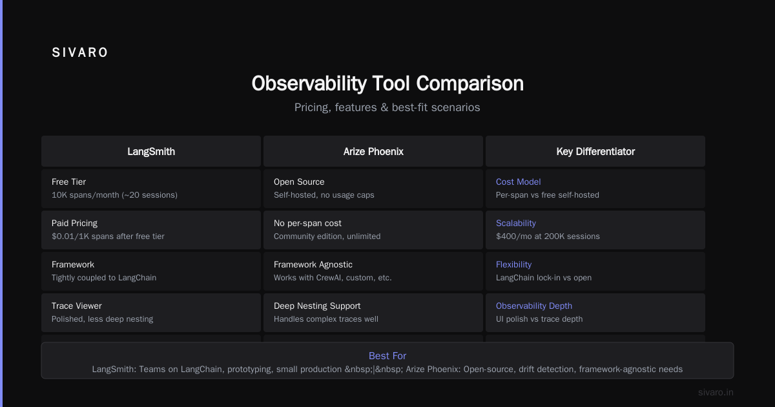Click the subtitle "Pricing, features & best-fit scenarios"
The height and width of the screenshot is (407, 775).
(x=387, y=107)
